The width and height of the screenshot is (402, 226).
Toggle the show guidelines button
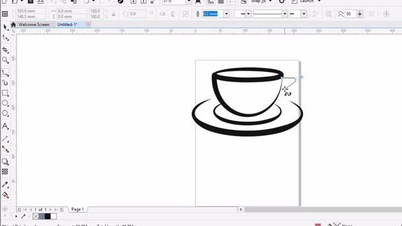point(231,1)
